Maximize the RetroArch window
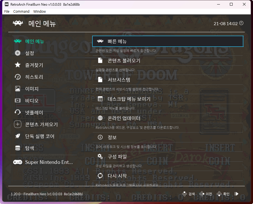 pos(231,4)
